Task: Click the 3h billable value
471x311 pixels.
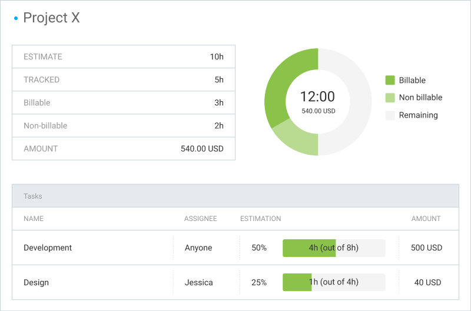Action: 219,102
